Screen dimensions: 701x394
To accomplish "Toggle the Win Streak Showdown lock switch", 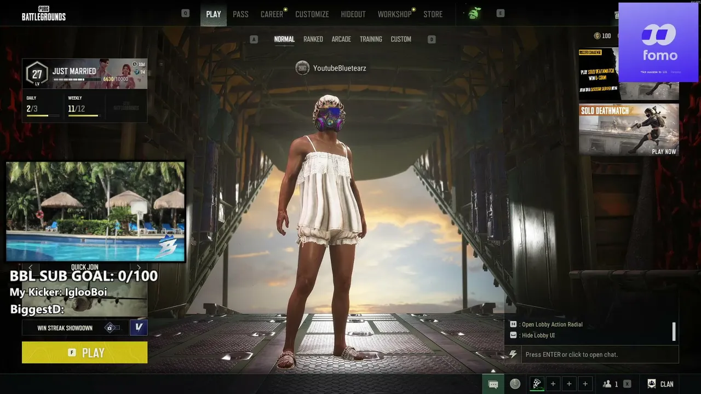I will click(112, 328).
